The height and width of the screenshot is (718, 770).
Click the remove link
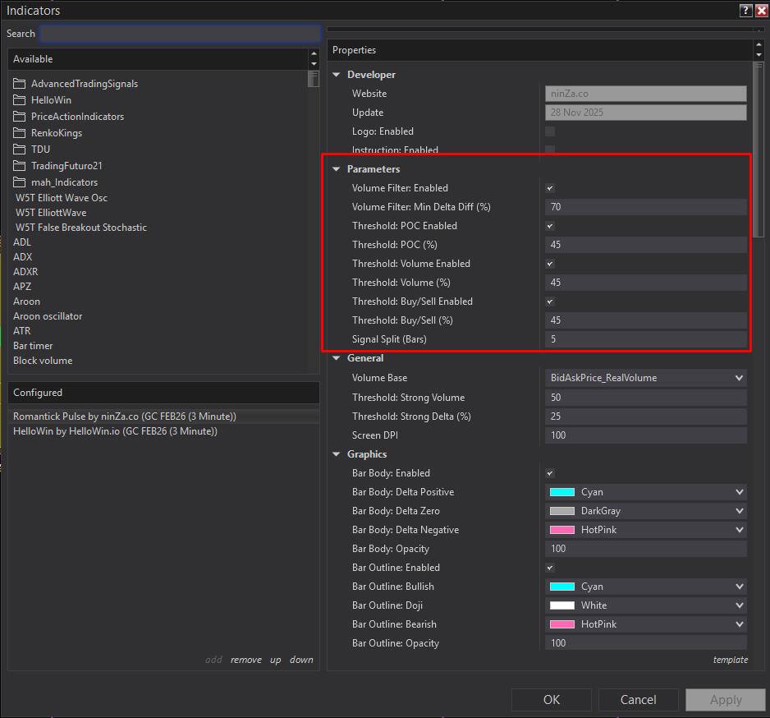tap(246, 660)
